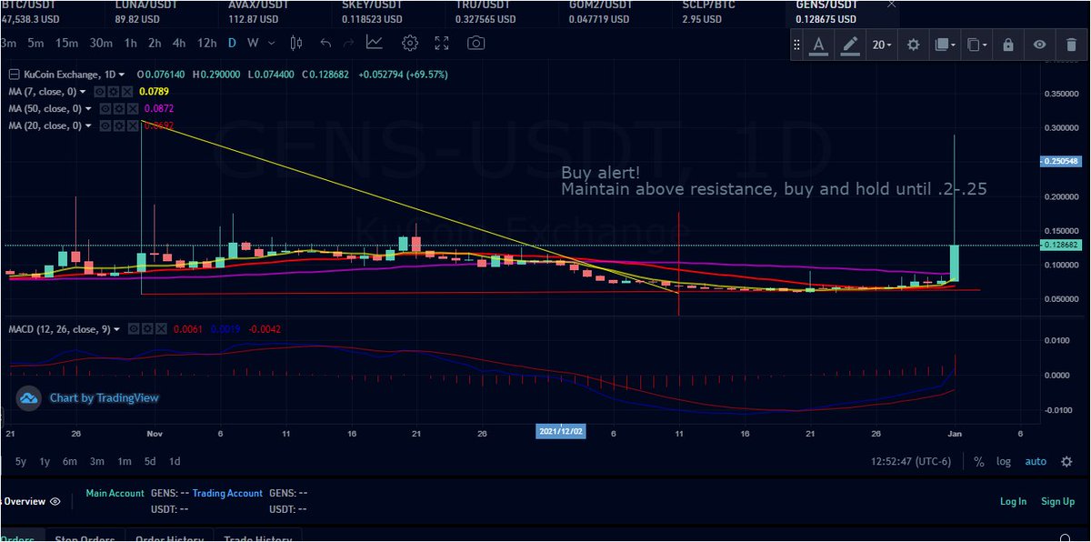
Task: Hide the MA 7 indicator
Action: (100, 92)
